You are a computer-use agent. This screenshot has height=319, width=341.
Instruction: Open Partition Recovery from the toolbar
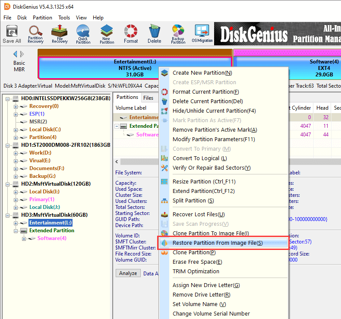(35, 34)
